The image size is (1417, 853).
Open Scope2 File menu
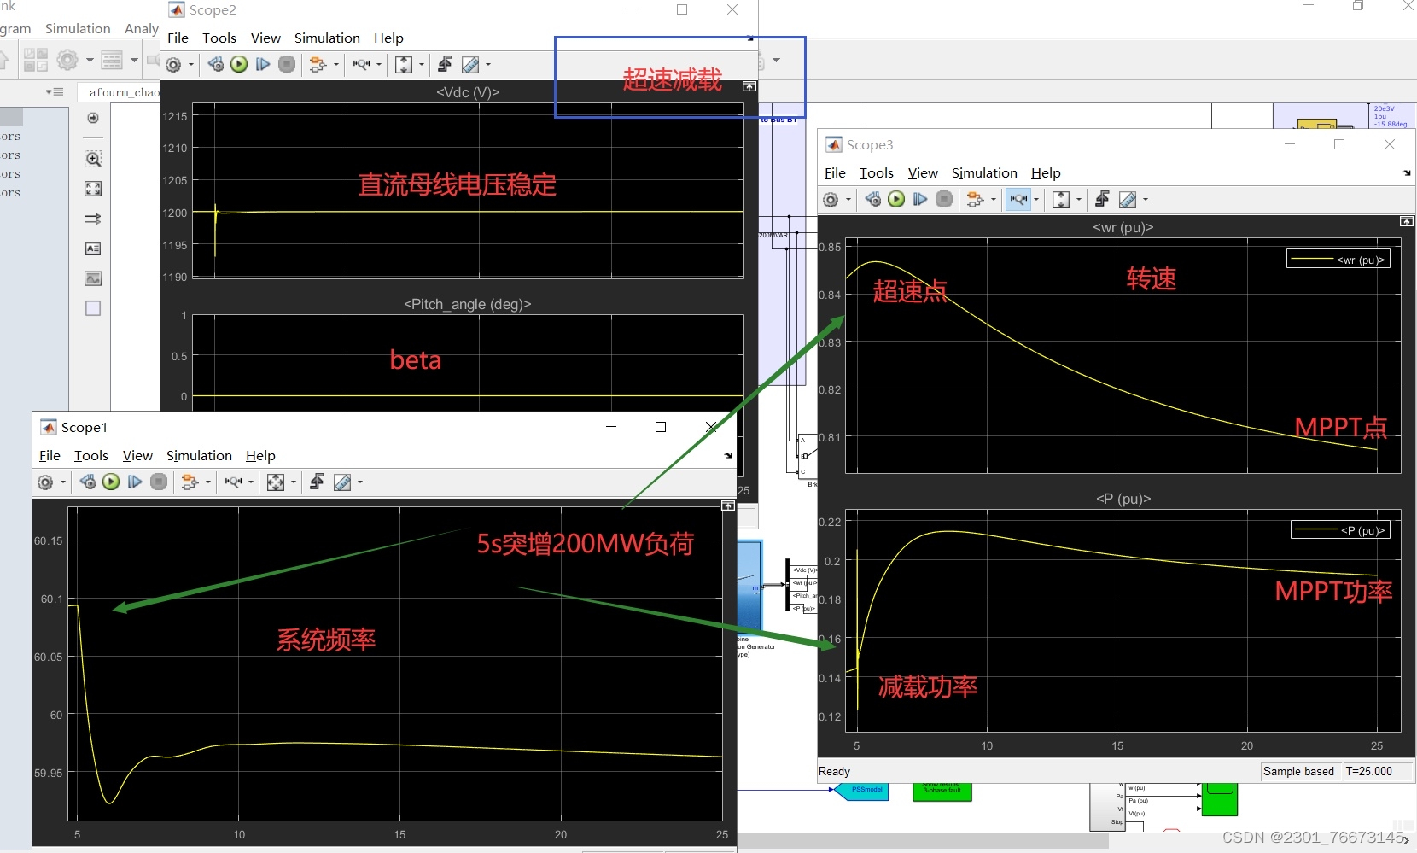click(x=178, y=38)
